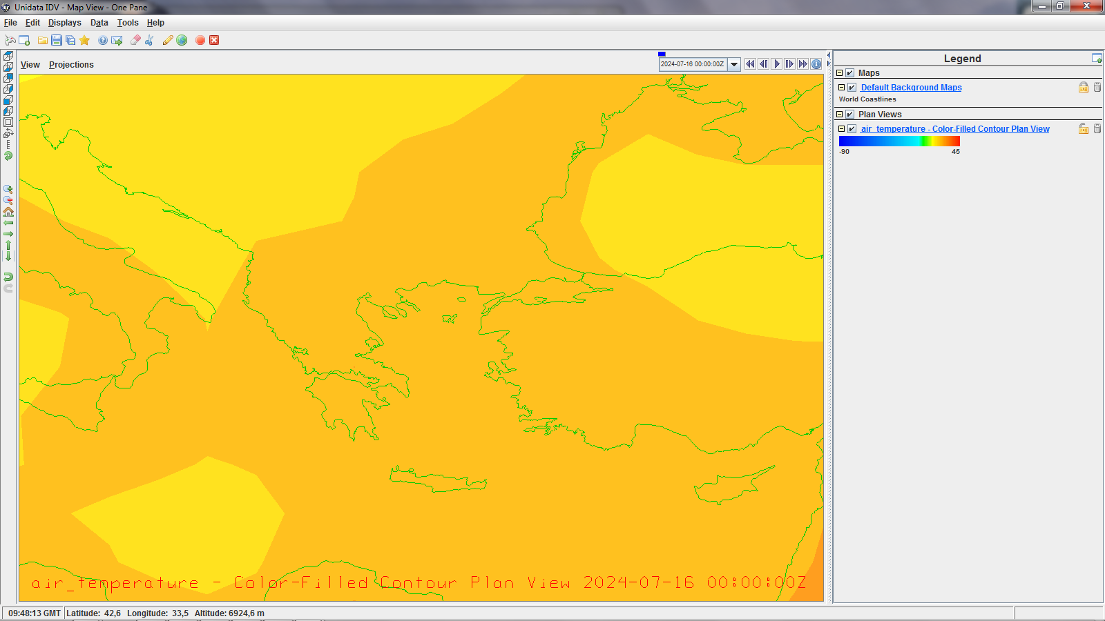The image size is (1105, 621).
Task: Click the red circle record icon
Action: click(200, 40)
